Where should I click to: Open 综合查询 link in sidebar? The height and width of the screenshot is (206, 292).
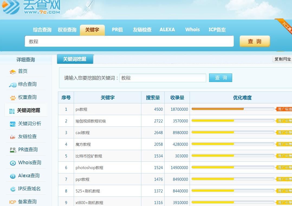coord(27,84)
